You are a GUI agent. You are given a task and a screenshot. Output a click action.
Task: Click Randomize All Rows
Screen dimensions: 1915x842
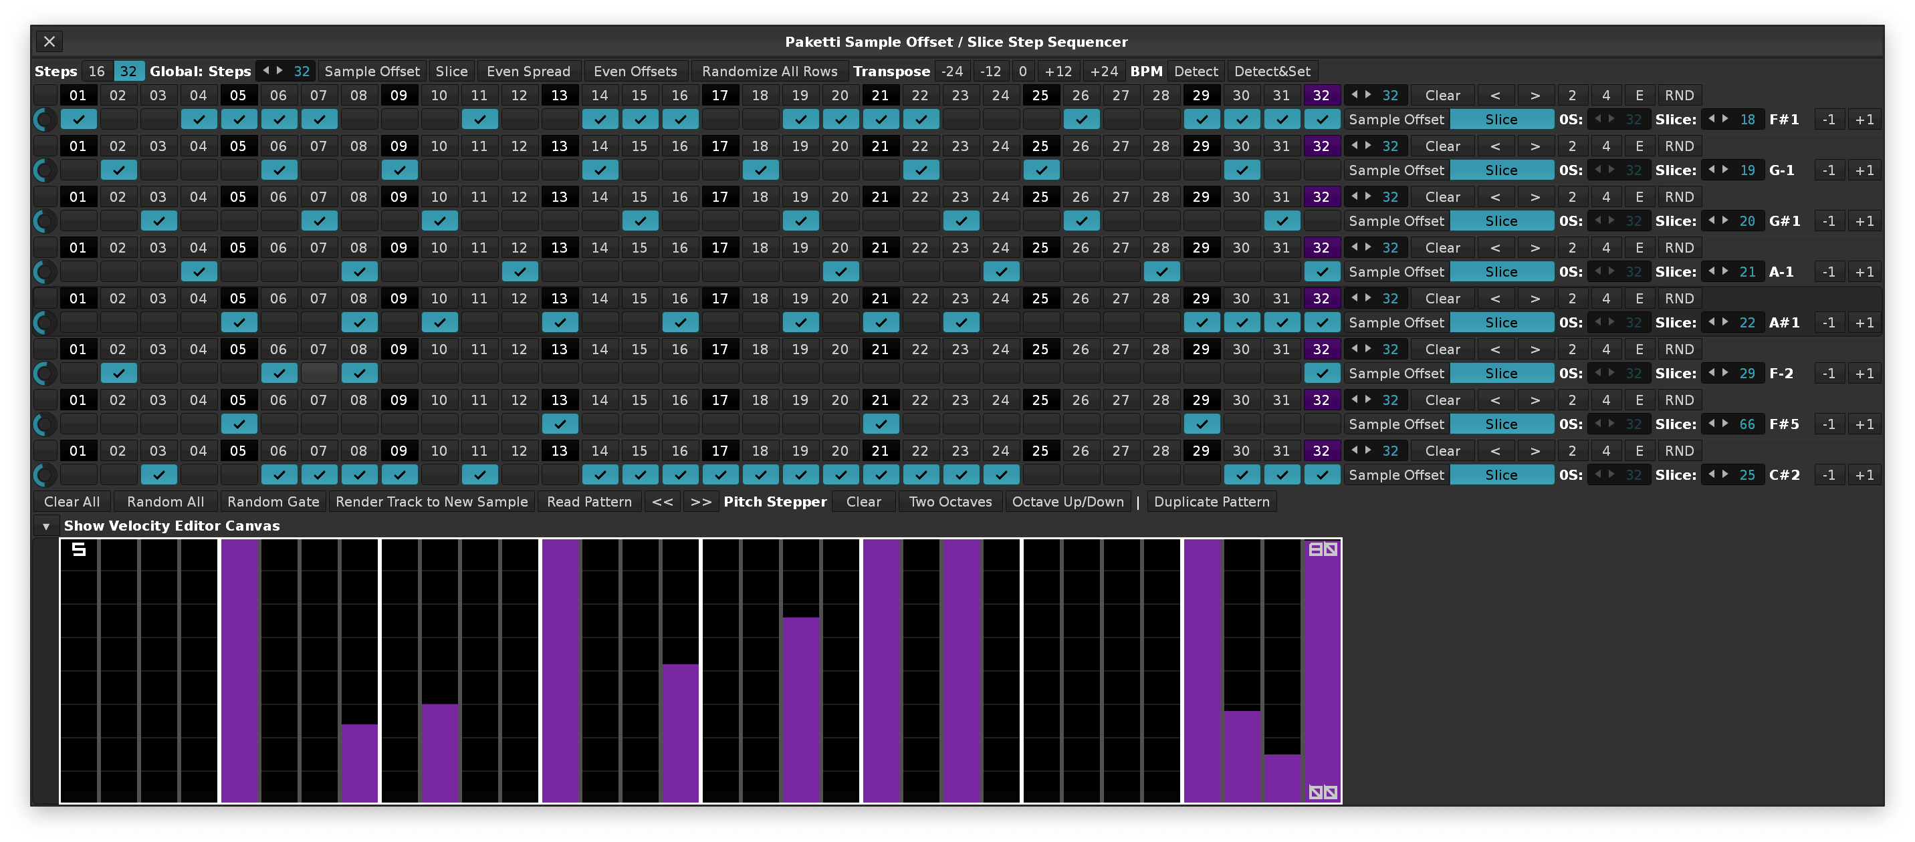pyautogui.click(x=769, y=72)
